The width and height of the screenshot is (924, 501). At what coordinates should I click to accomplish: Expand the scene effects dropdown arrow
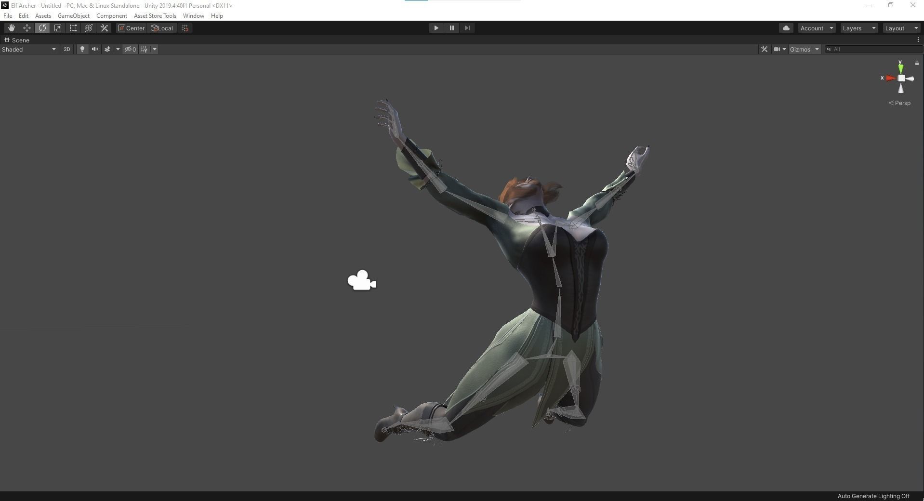[x=118, y=49]
